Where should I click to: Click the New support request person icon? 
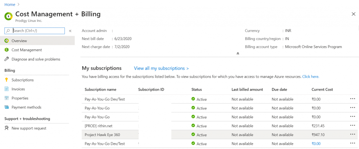7,128
